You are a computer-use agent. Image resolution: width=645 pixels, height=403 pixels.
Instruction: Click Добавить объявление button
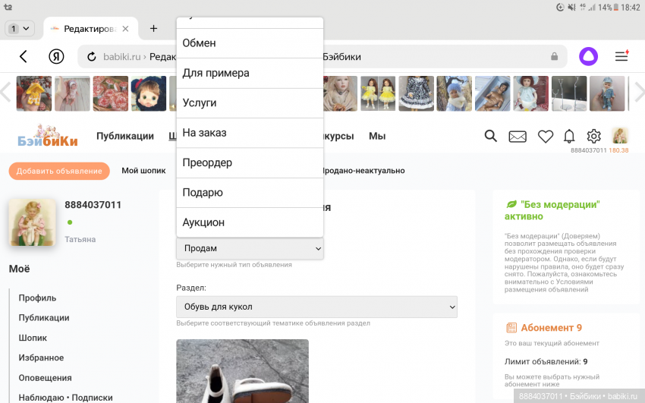[59, 171]
